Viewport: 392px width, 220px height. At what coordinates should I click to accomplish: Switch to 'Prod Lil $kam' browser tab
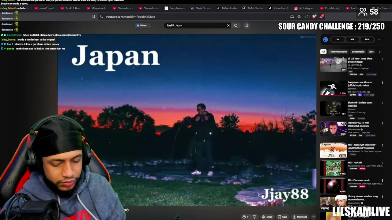pos(70,8)
